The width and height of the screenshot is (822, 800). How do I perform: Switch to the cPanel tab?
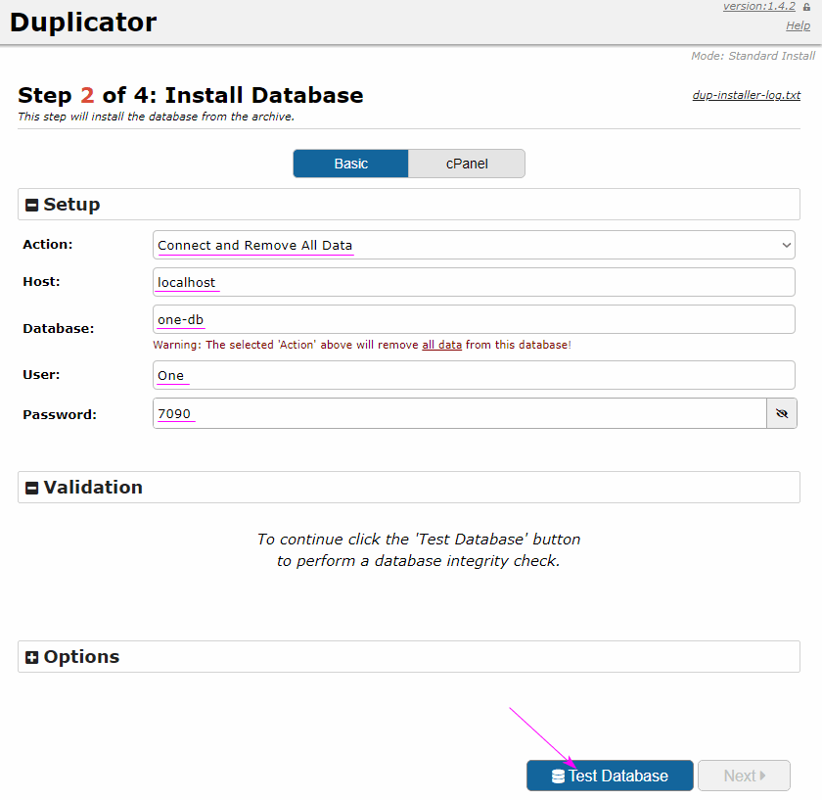tap(467, 164)
